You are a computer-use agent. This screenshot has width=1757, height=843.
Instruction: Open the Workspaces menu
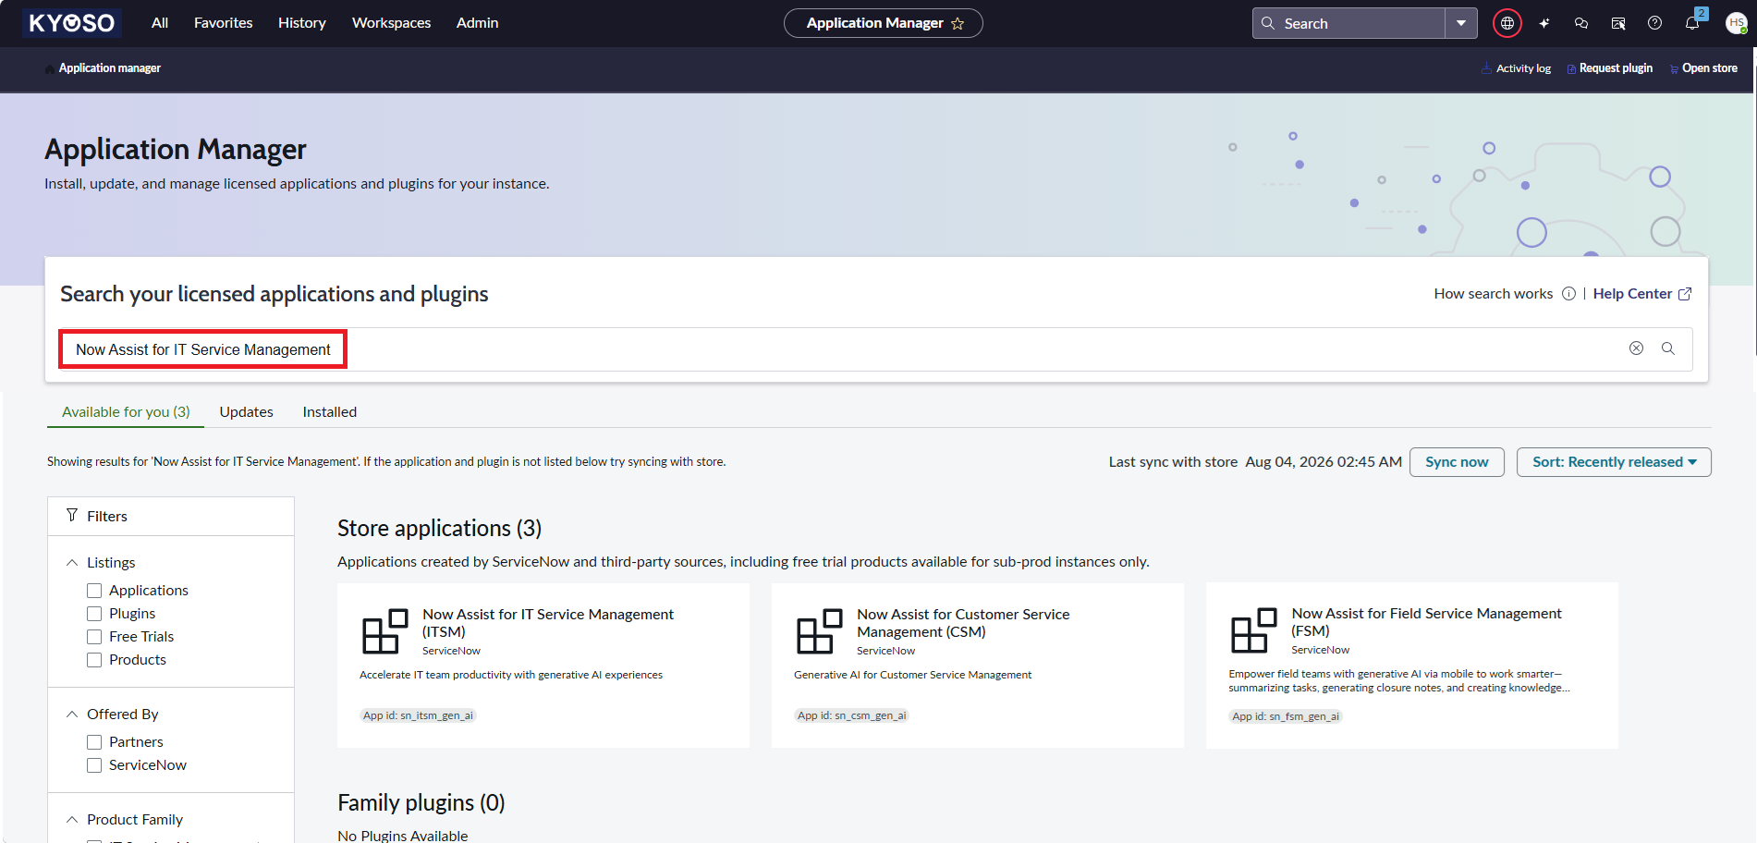392,23
